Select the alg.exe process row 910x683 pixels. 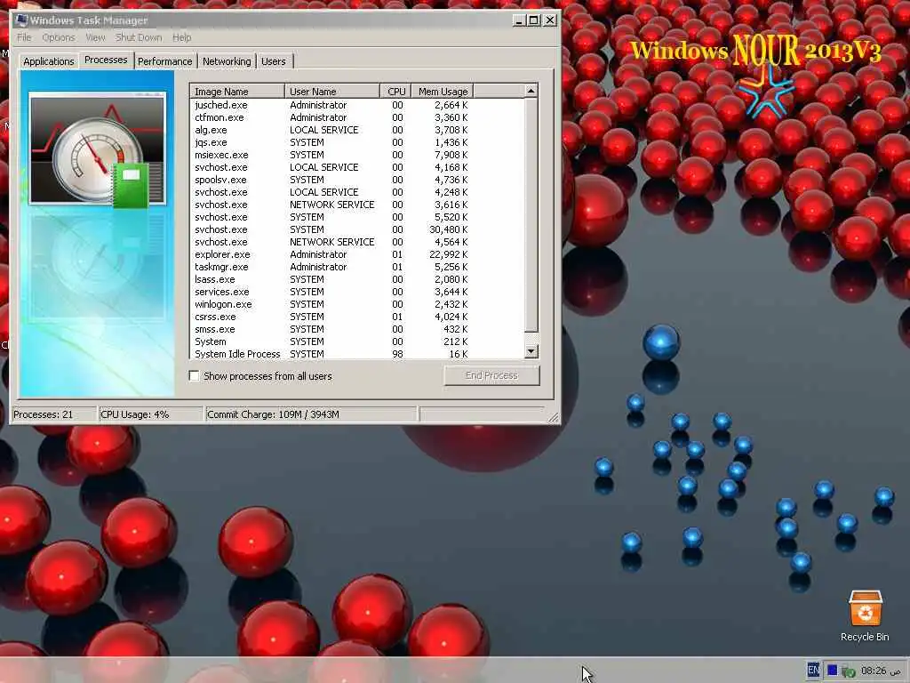point(357,130)
